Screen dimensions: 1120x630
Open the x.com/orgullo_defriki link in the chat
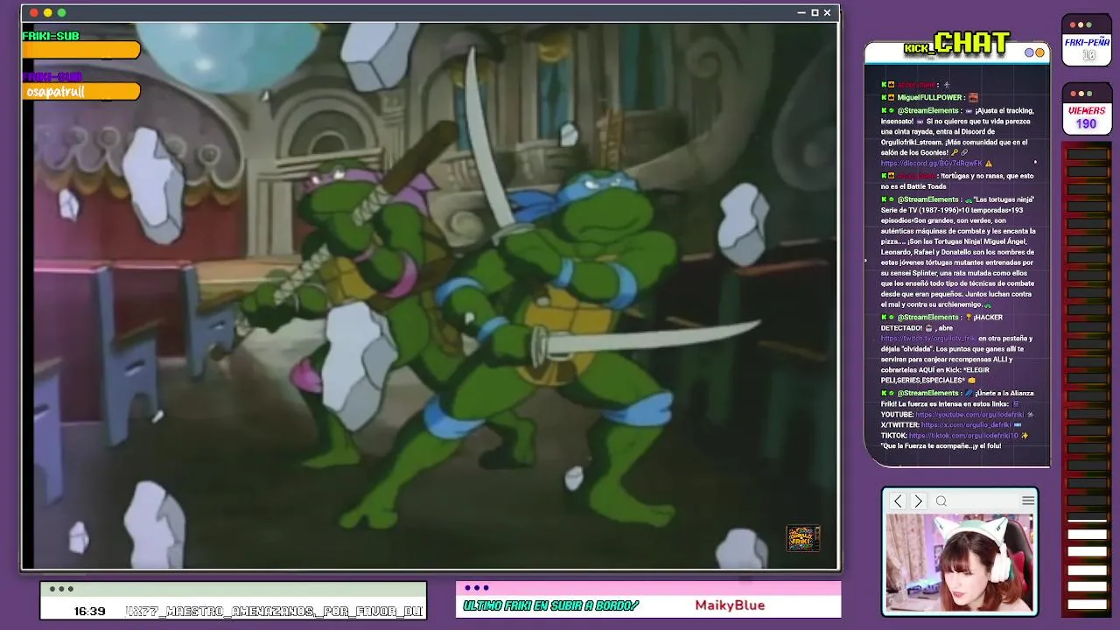966,425
